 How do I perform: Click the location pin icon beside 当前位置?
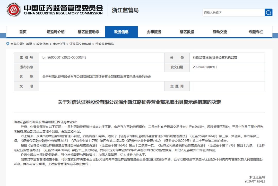[x=8, y=44]
